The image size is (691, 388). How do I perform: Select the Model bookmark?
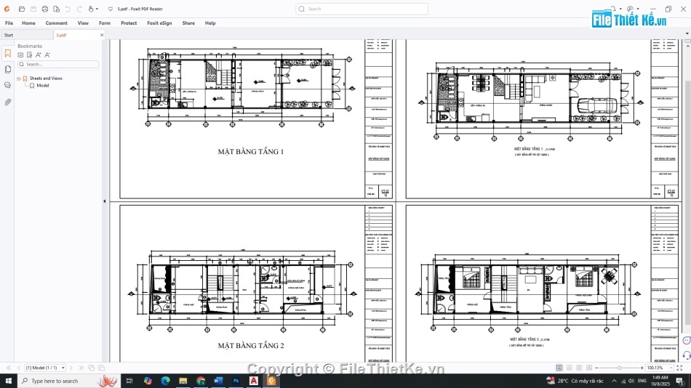click(x=42, y=86)
